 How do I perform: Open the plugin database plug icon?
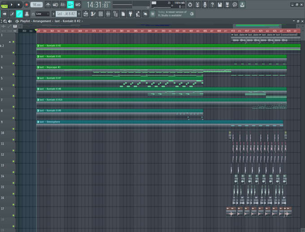(131, 14)
